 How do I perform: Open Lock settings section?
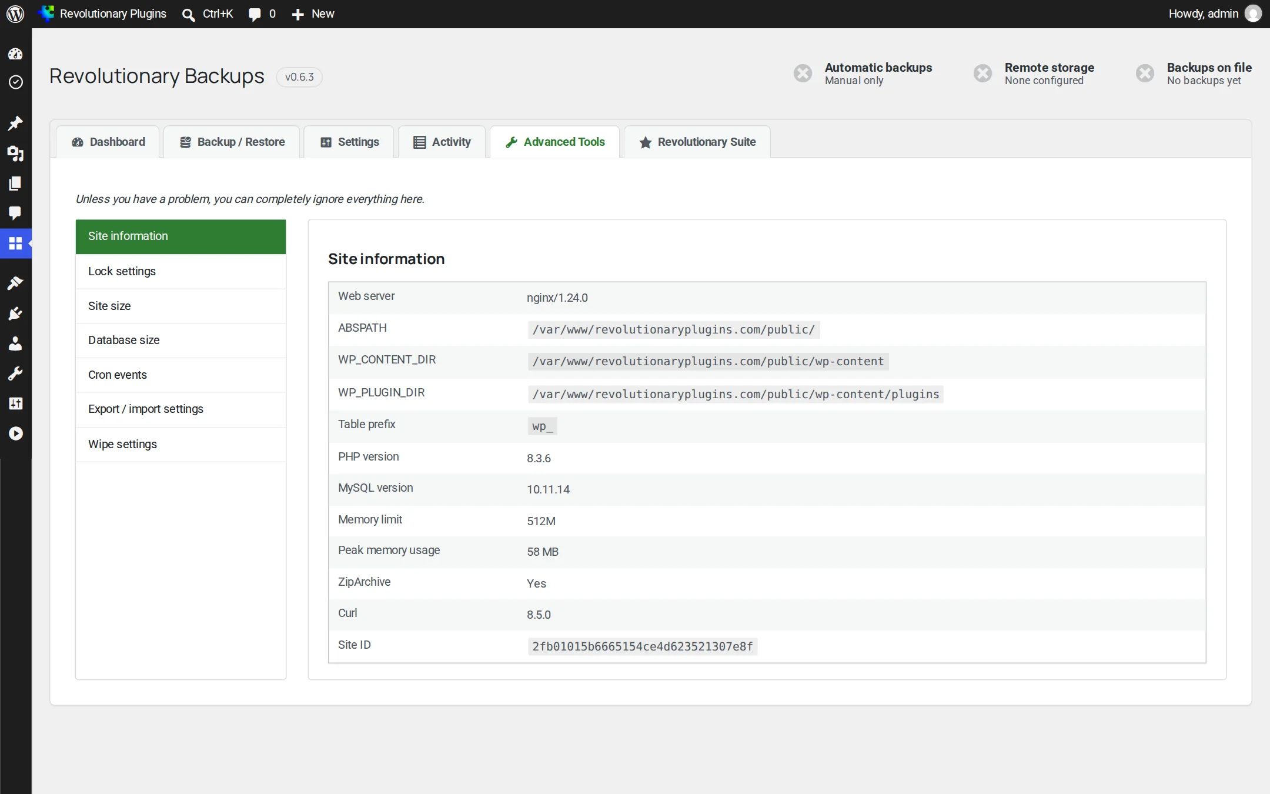tap(181, 271)
